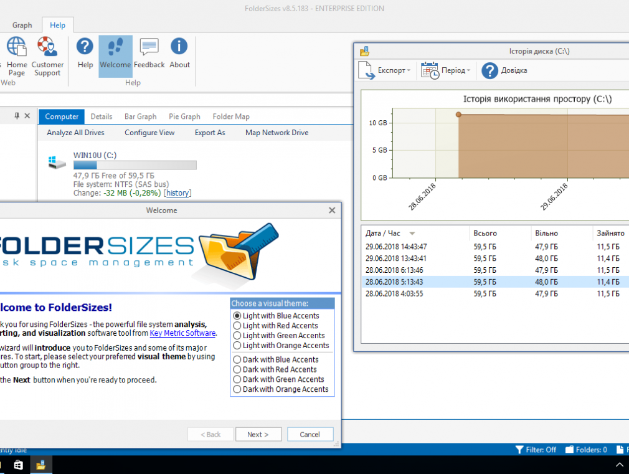Click the C: drive usage bar

tap(135, 165)
